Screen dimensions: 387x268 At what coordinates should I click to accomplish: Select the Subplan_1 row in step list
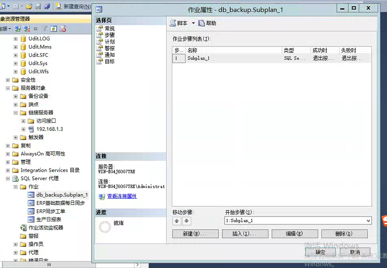(x=199, y=59)
